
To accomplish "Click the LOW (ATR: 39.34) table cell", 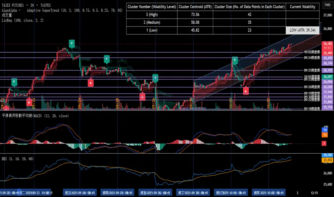I will pyautogui.click(x=302, y=30).
